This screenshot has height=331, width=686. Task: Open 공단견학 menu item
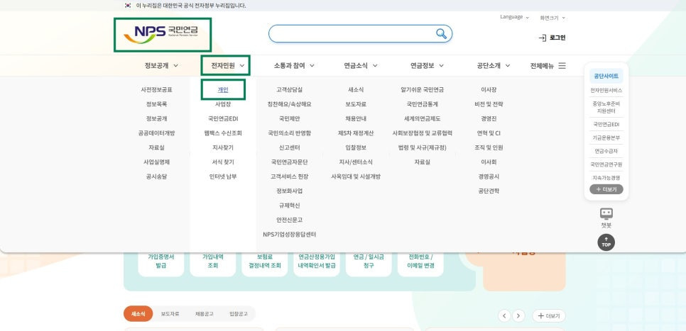point(489,191)
